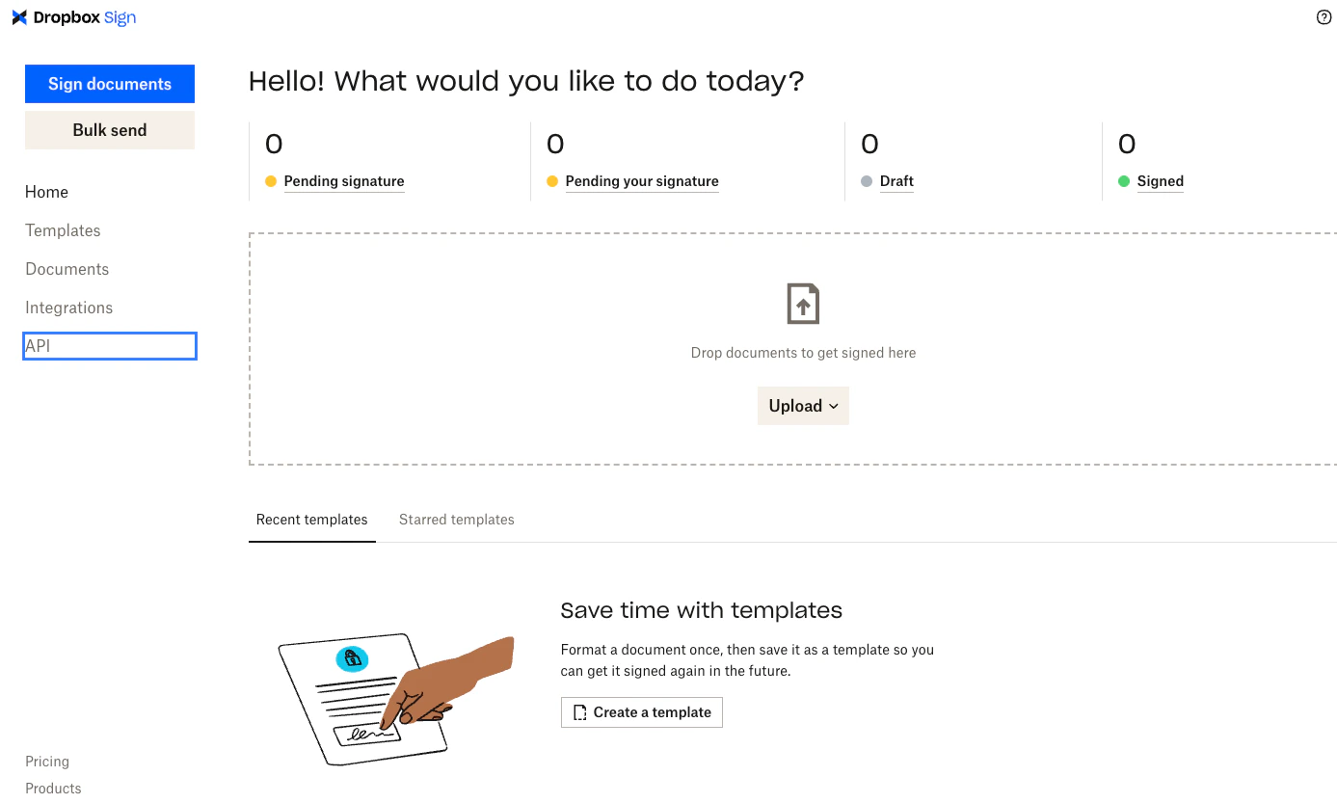This screenshot has height=803, width=1337.
Task: Expand the Upload dropdown button
Action: (803, 406)
